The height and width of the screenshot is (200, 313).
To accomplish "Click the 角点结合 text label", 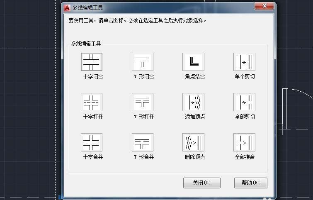I will (x=195, y=76).
